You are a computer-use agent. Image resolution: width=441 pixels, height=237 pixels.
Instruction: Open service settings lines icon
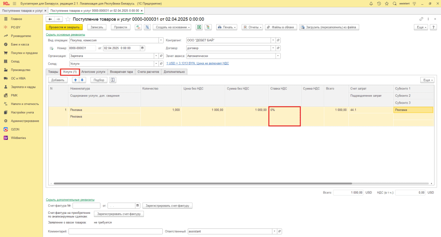pyautogui.click(x=414, y=3)
